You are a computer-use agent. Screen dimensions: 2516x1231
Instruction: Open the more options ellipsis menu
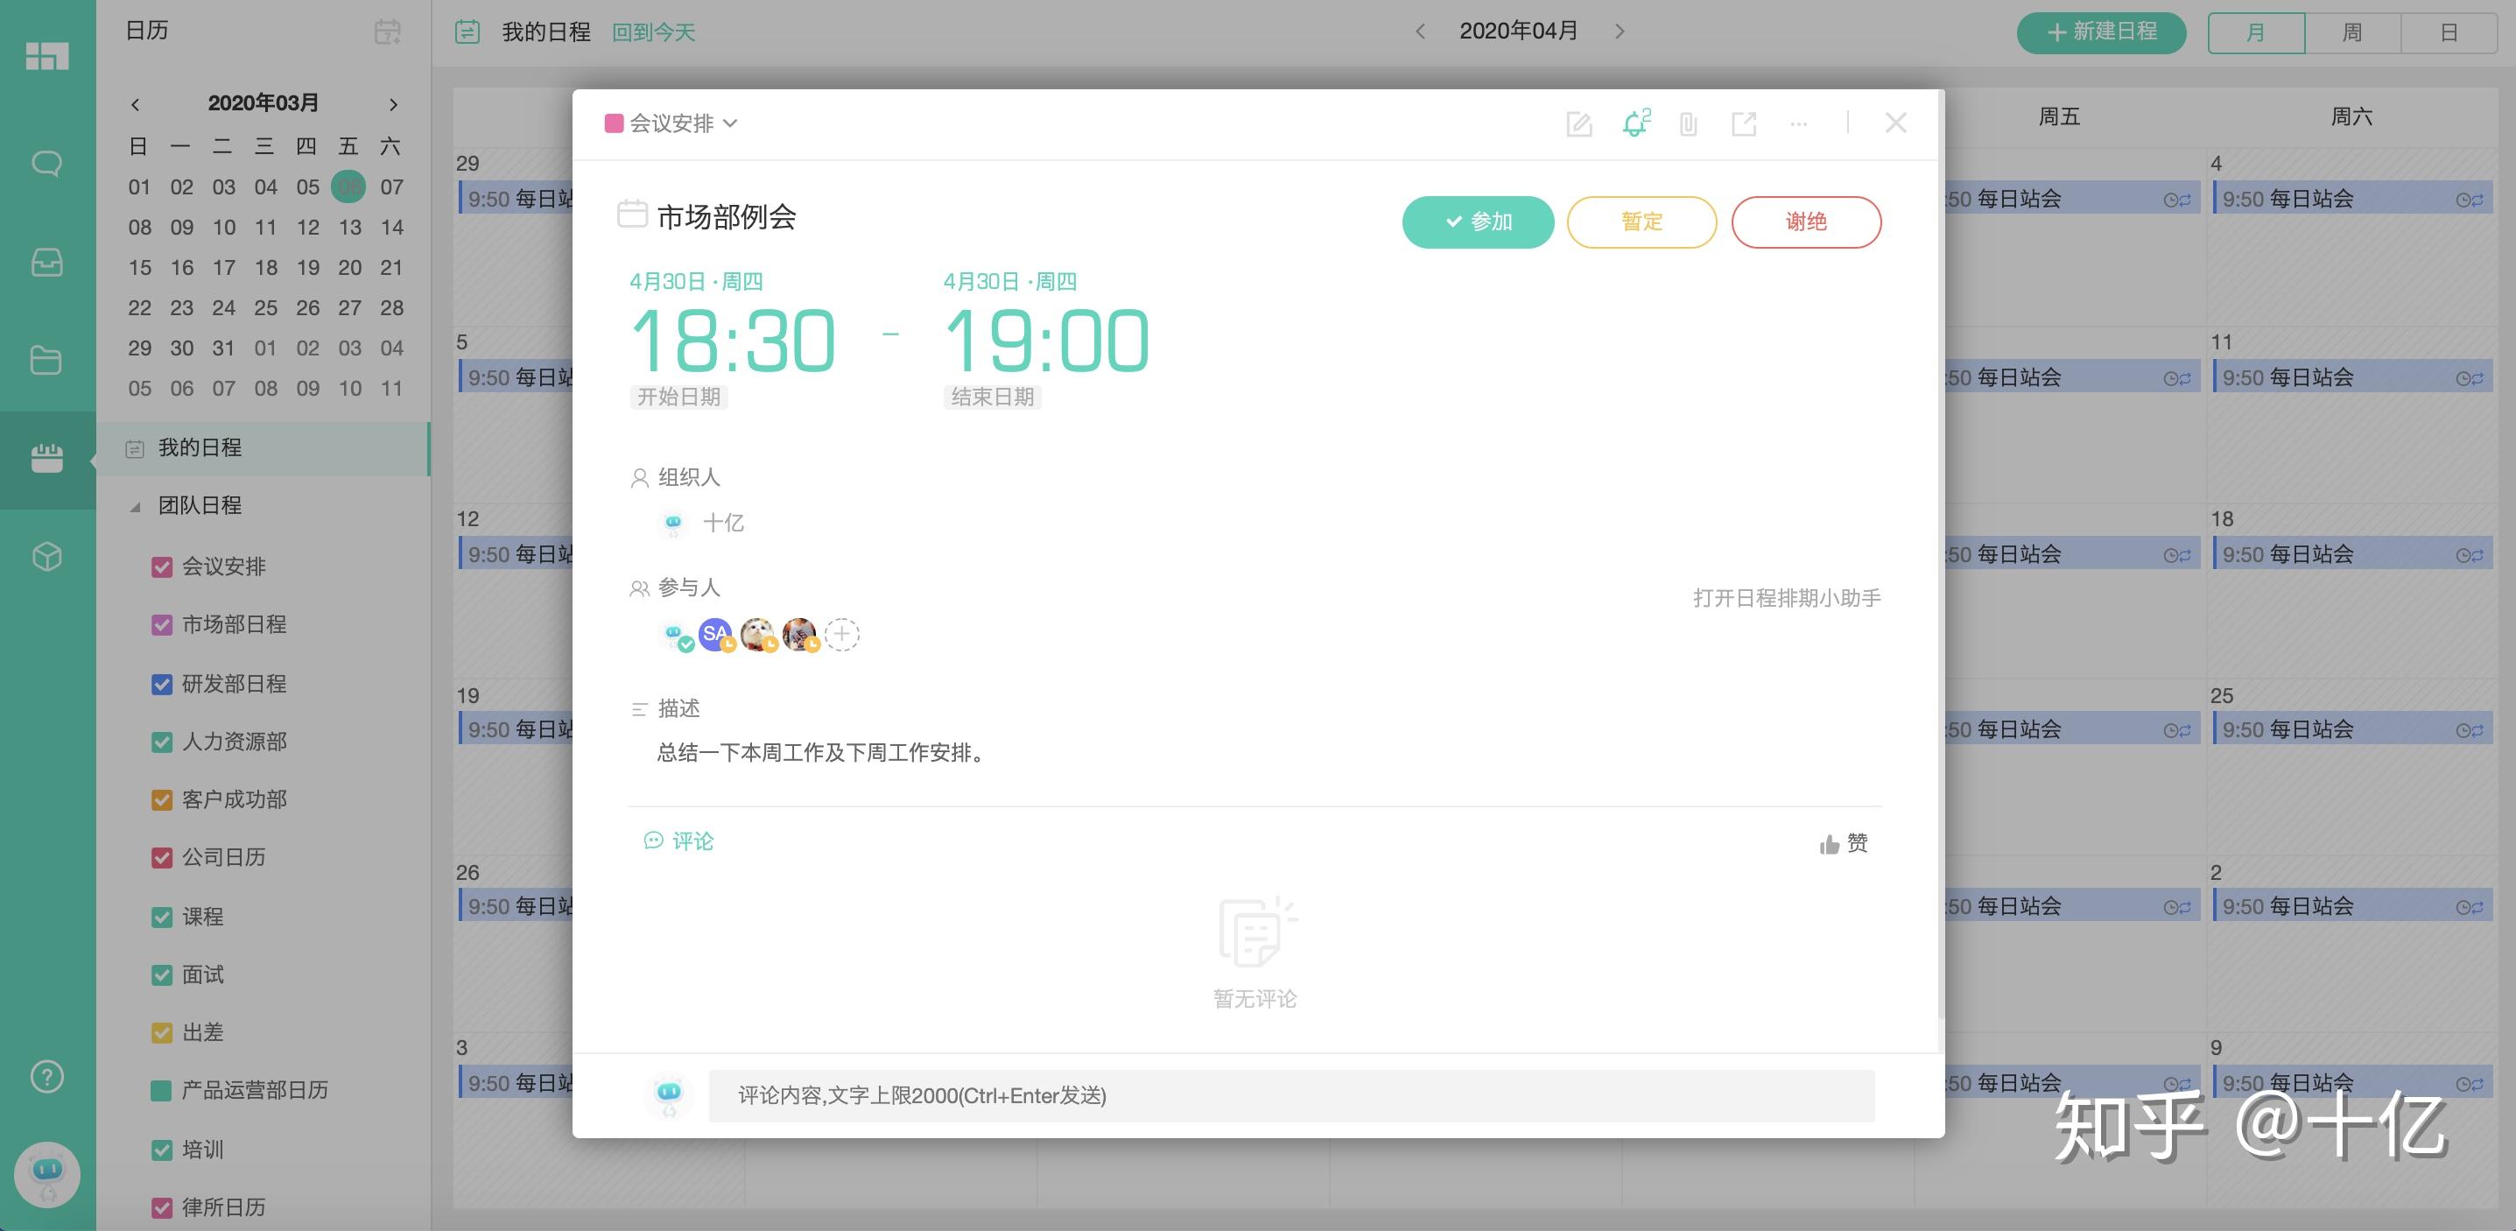[1798, 124]
